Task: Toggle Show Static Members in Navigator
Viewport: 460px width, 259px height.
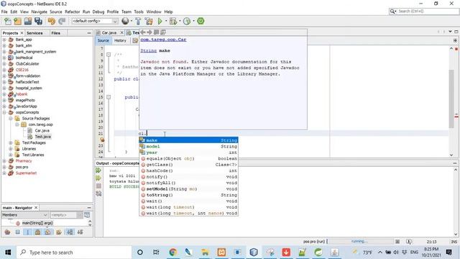Action: coord(27,232)
